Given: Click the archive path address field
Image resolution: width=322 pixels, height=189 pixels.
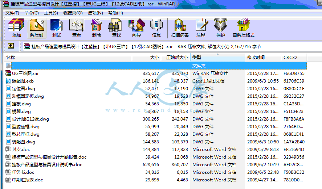Looking at the screenshot, I should (172, 46).
